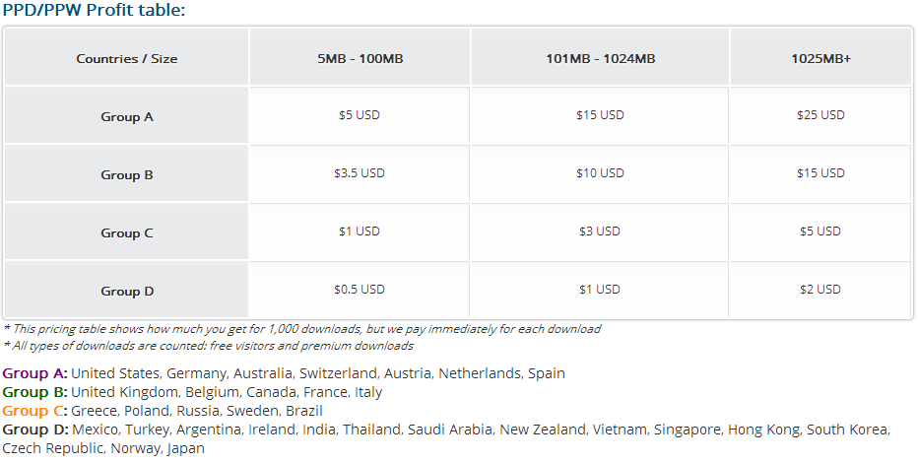Screen dimensions: 918x463
Task: Click the PPD/PPW Profit table heading
Action: coord(94,10)
